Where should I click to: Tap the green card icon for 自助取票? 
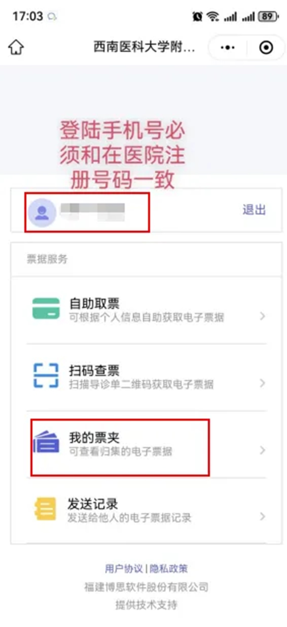(x=46, y=308)
